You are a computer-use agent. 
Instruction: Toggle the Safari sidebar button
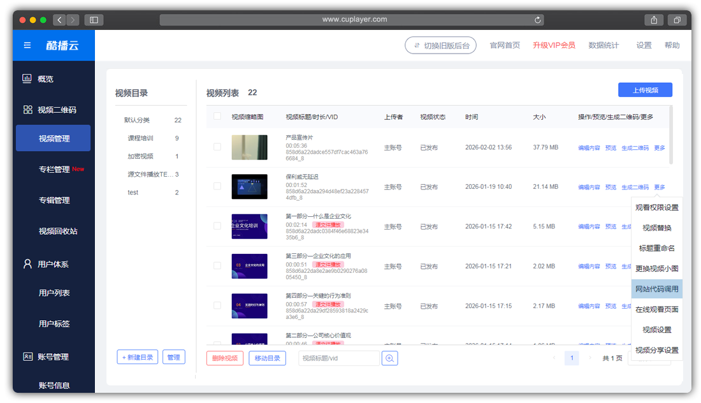pos(94,20)
